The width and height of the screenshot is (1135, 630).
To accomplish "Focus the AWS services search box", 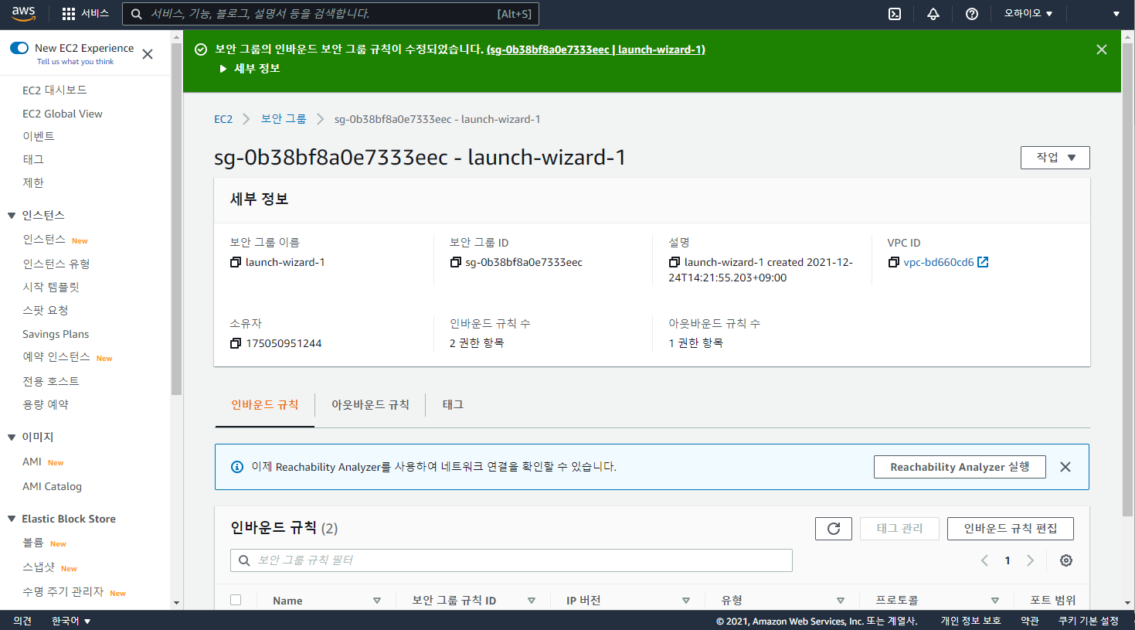I will coord(331,14).
